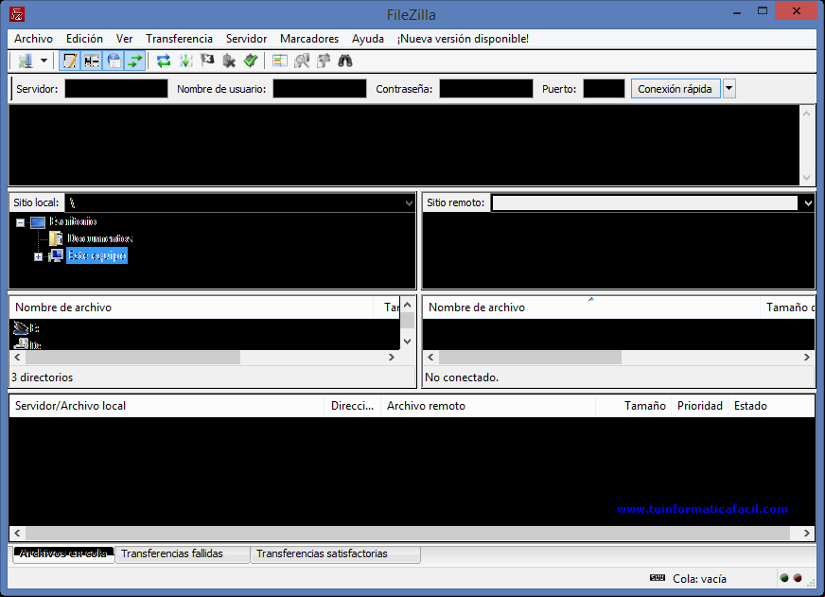
Task: Toggle the remote directory tree icon
Action: point(114,61)
